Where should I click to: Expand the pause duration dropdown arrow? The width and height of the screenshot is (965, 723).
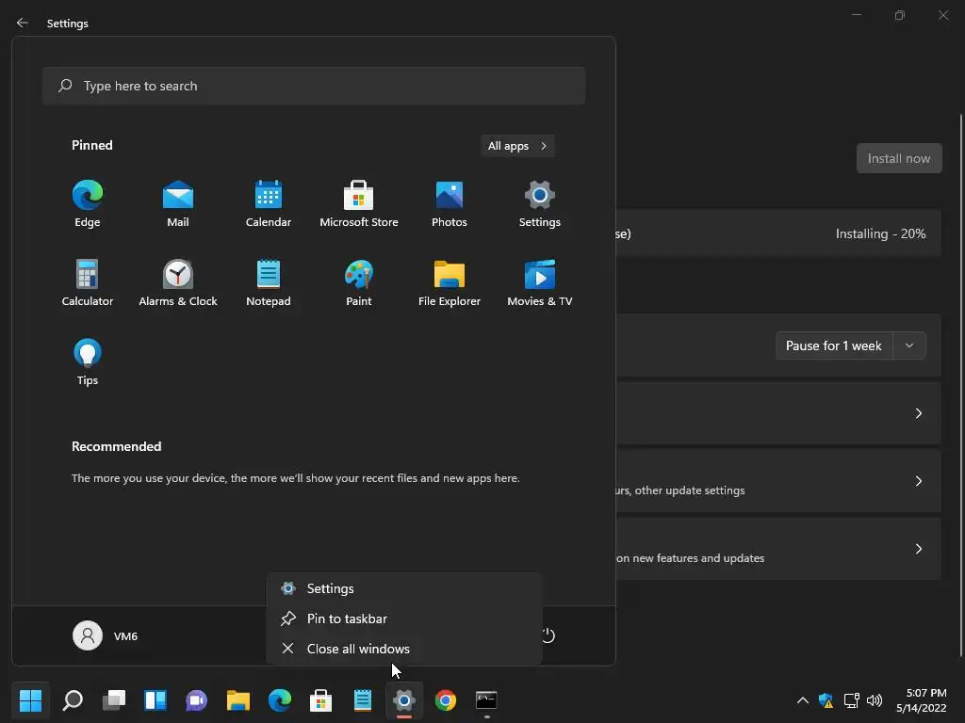click(x=909, y=345)
